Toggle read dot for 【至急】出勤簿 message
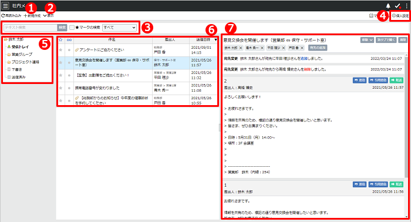This screenshot has height=222, width=411. point(69,75)
